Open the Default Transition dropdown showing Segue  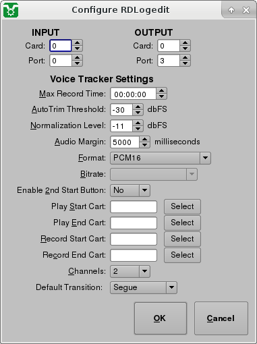click(x=144, y=287)
